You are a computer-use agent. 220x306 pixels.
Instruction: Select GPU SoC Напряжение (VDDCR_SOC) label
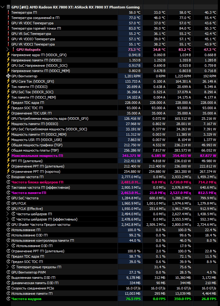tap(39, 66)
